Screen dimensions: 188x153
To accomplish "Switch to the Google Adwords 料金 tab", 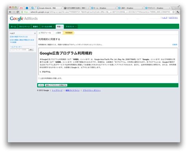I will click(49, 8).
